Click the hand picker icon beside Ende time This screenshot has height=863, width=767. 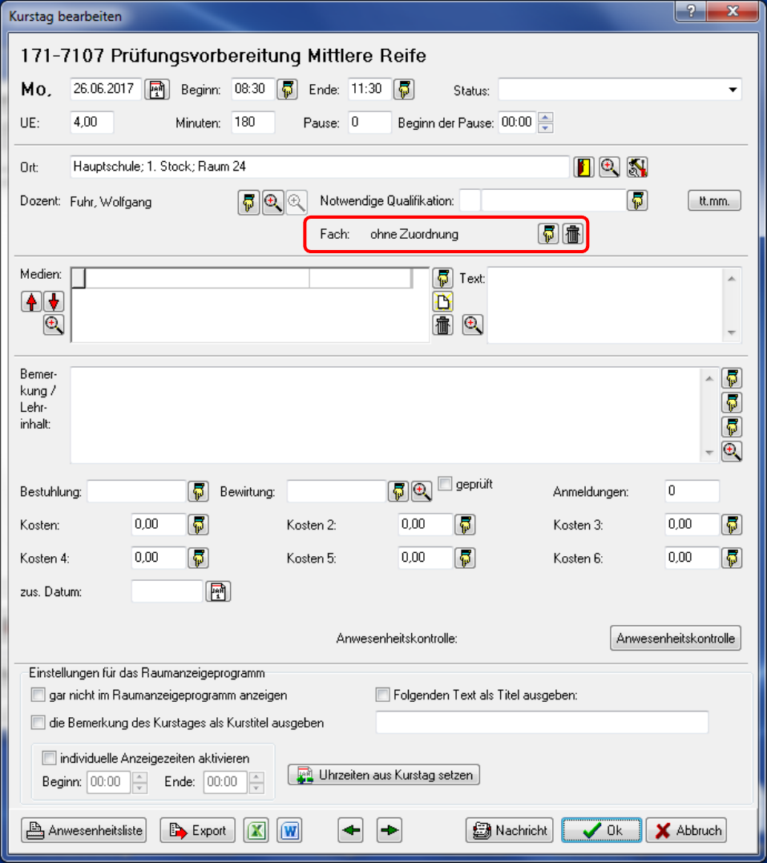pos(404,89)
